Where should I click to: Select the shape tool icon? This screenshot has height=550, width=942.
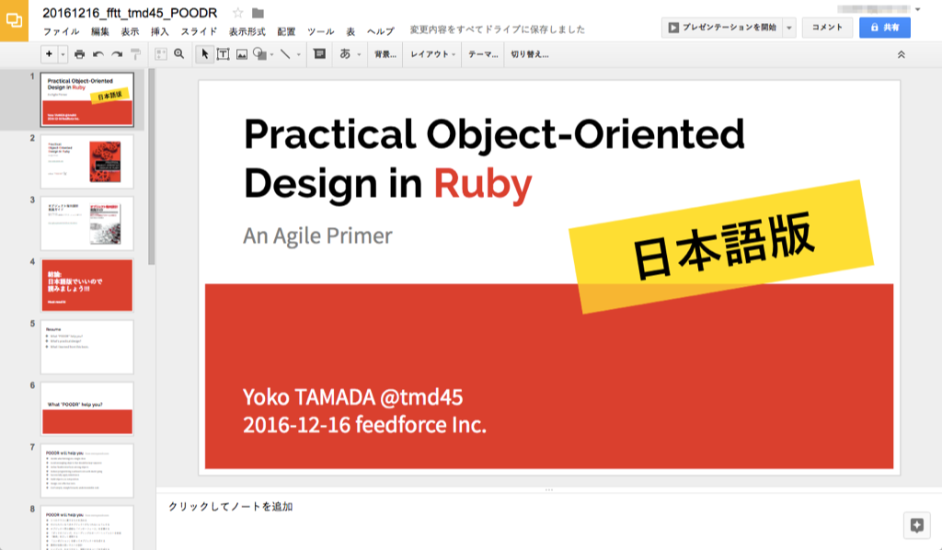(x=259, y=54)
